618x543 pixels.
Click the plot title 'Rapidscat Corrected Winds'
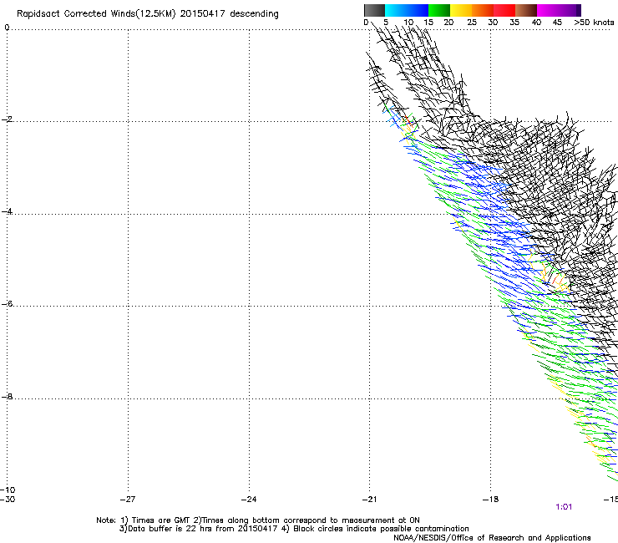click(76, 13)
